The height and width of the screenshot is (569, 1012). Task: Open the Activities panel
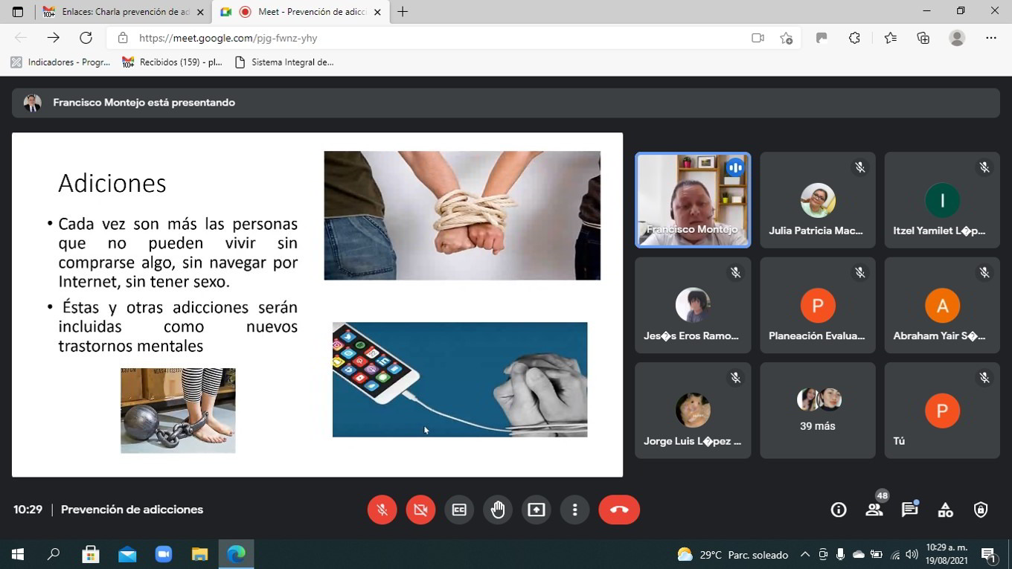click(945, 509)
